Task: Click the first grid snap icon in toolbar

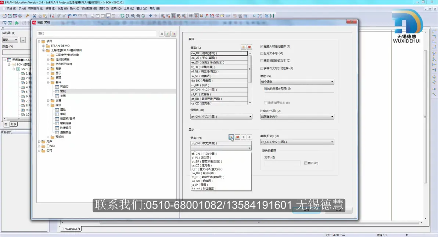Action: [163, 16]
